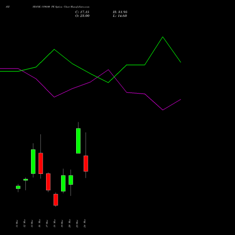
Task: Click the chart title mentioning PE Option Chart
Action: coord(61,7)
